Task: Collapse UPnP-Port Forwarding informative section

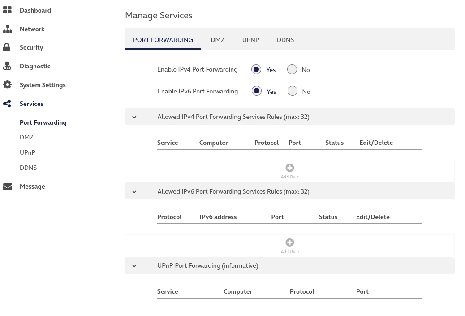Action: pos(134,266)
